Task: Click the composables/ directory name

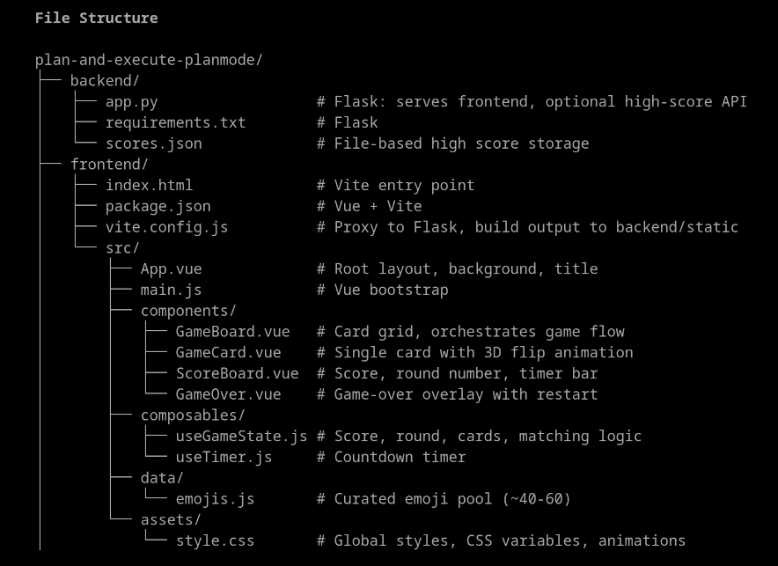Action: [x=193, y=415]
